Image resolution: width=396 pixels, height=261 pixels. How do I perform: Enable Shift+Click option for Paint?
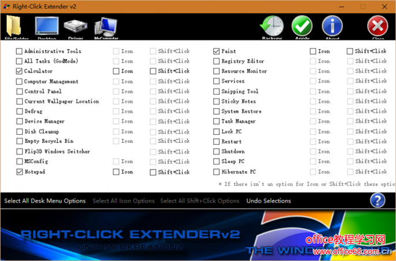(350, 52)
